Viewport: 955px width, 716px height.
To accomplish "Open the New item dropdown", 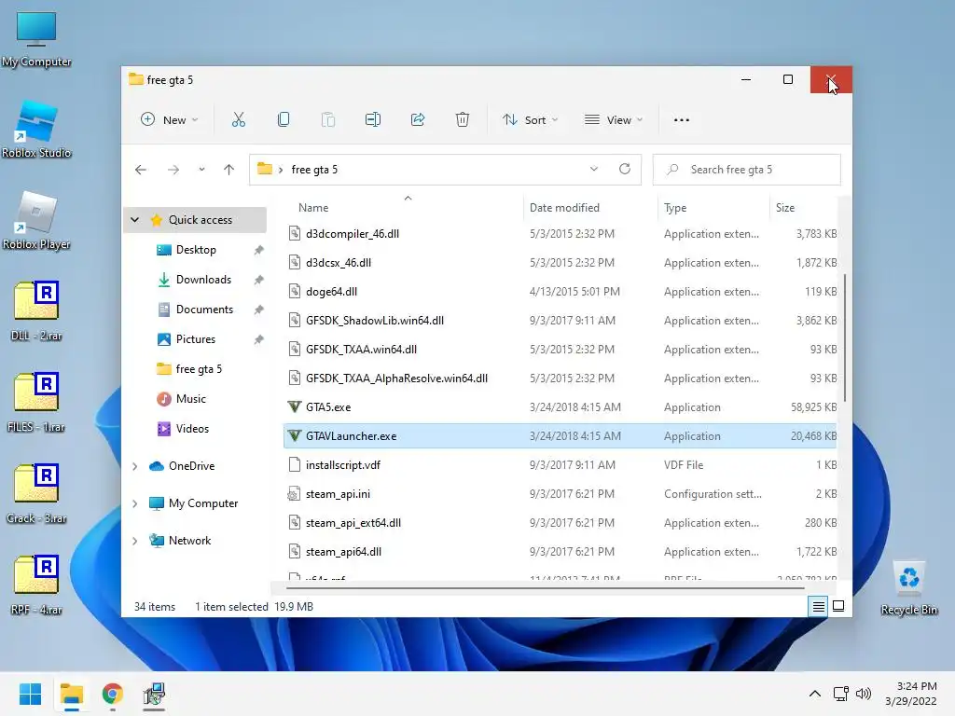I will pos(170,120).
